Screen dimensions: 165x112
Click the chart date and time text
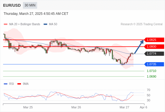[x=36, y=14]
